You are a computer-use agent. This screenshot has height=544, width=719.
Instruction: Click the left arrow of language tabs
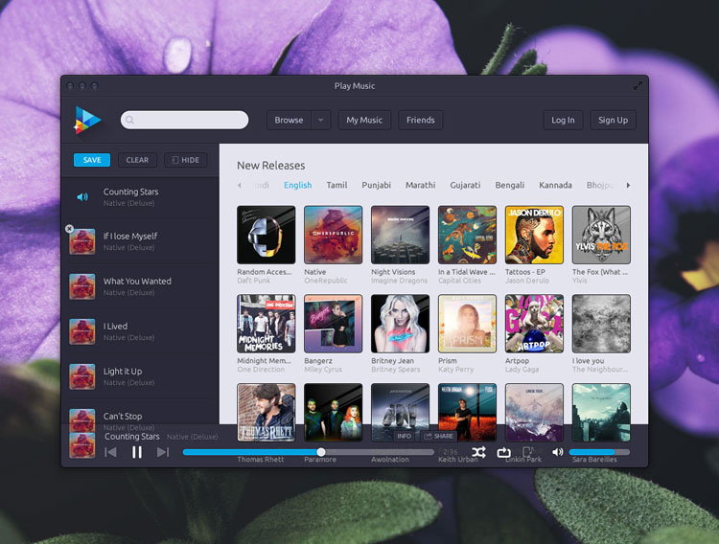[240, 185]
